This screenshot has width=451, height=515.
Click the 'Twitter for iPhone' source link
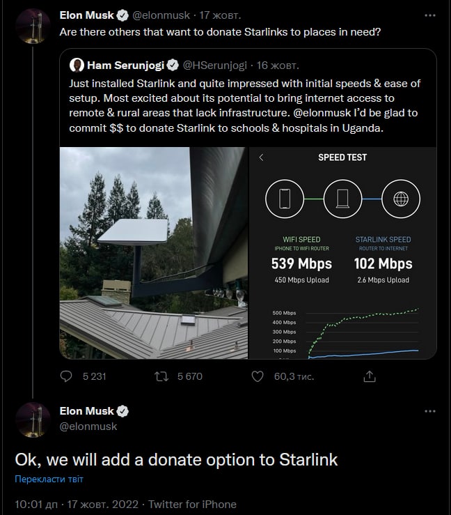(x=193, y=504)
